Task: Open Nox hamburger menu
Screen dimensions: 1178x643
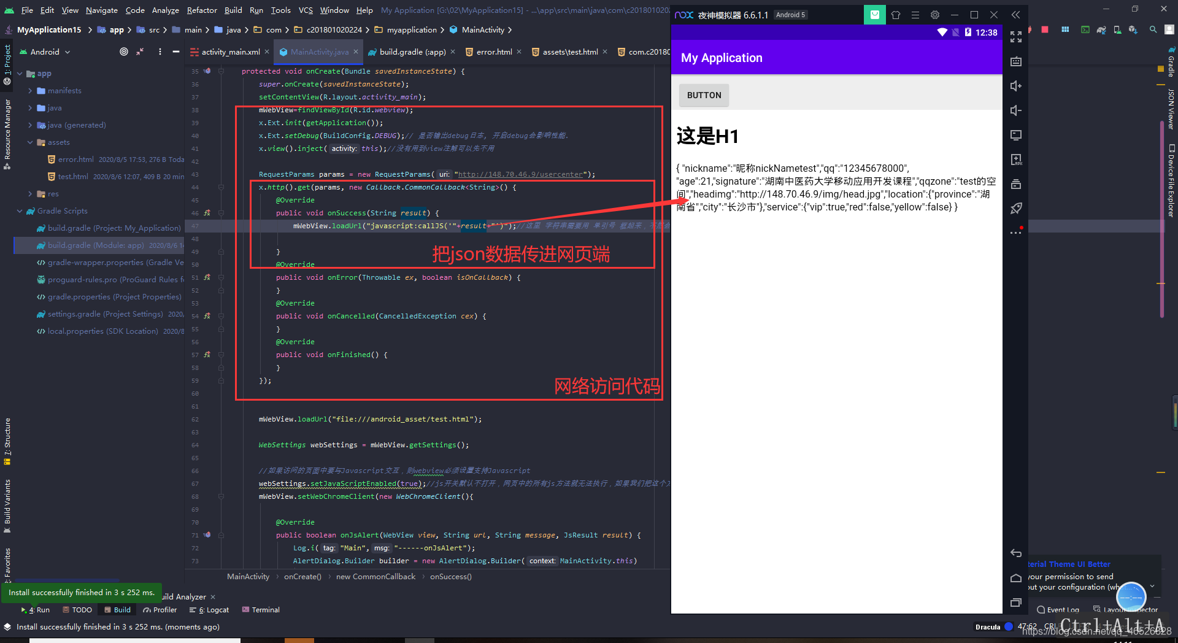Action: 915,15
